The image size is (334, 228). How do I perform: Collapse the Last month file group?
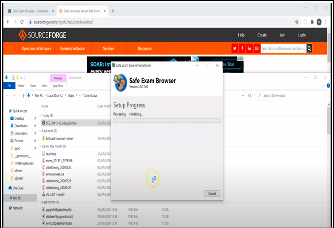(x=40, y=202)
